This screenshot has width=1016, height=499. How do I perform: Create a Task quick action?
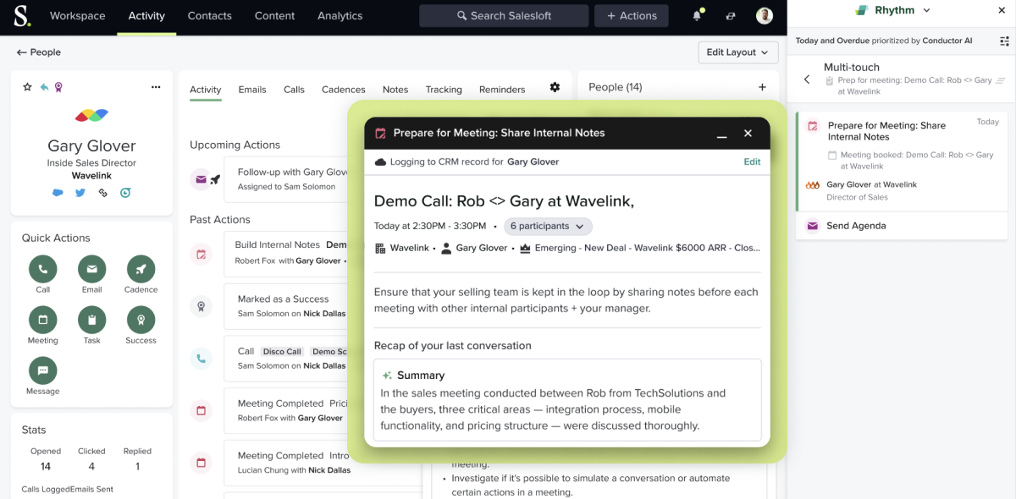(92, 321)
